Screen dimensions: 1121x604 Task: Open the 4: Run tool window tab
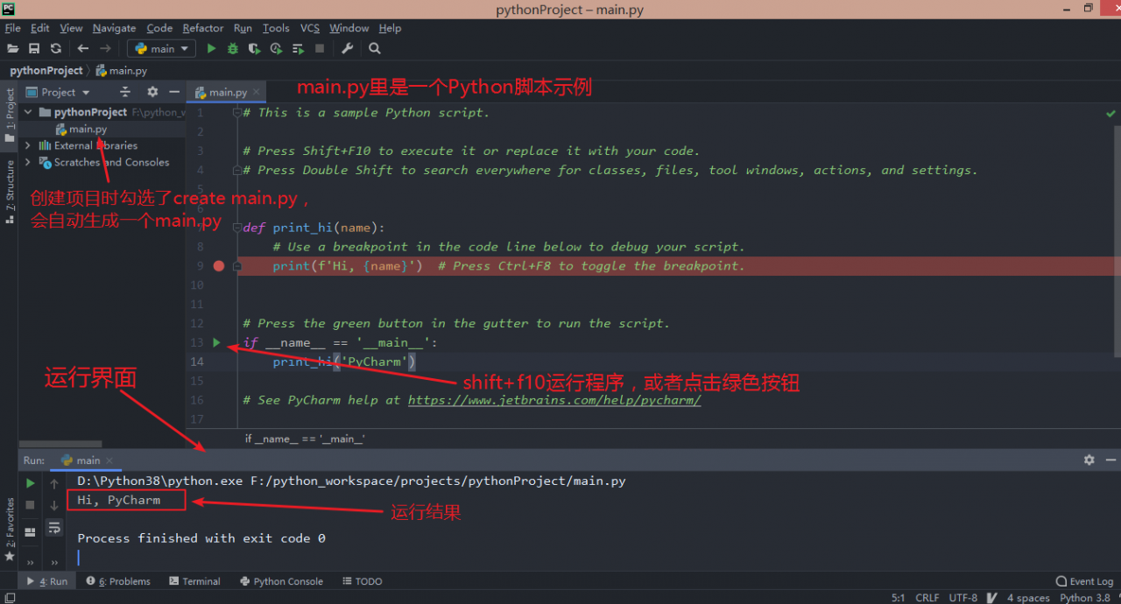point(47,581)
